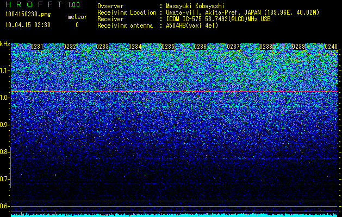Click the HROFFT 1.0.0 title text
The image size is (342, 217).
tap(42, 4)
